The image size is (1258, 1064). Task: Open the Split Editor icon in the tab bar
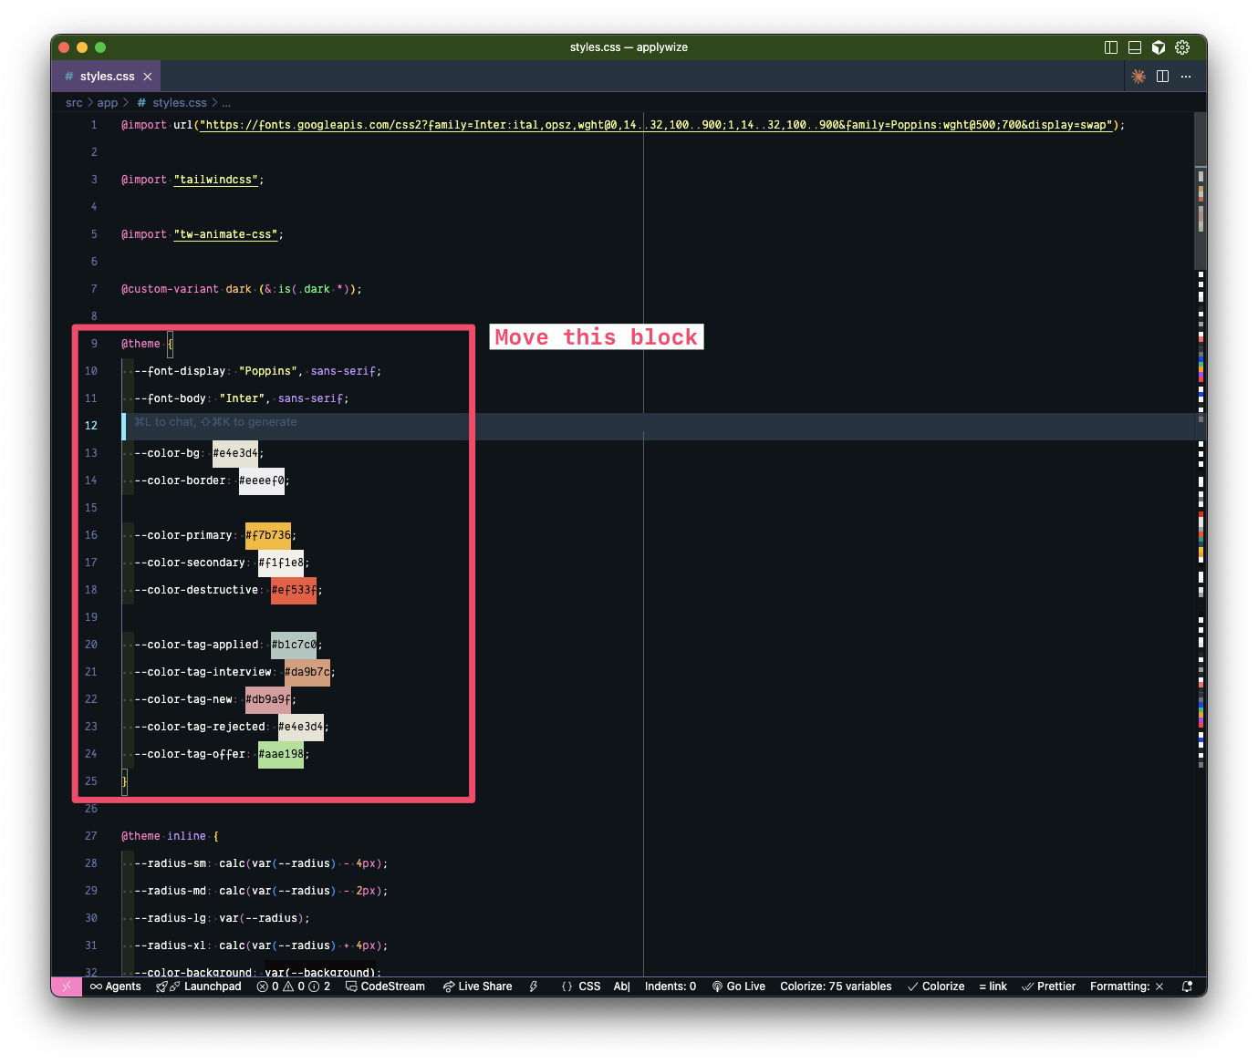[x=1162, y=76]
